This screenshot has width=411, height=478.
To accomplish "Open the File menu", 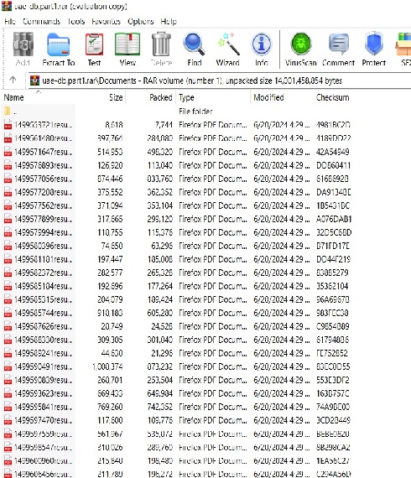I will [x=10, y=21].
